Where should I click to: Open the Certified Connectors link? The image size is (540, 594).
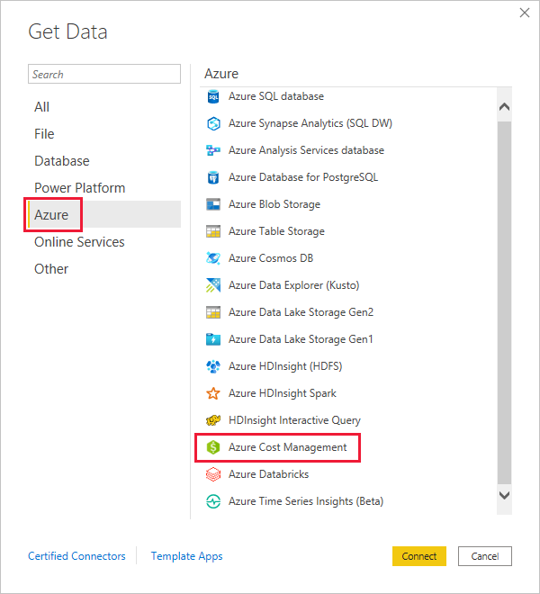coord(76,556)
